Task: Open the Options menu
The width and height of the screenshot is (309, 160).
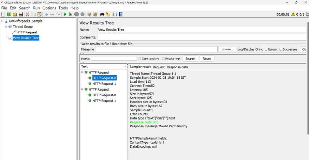Action: pos(49,8)
